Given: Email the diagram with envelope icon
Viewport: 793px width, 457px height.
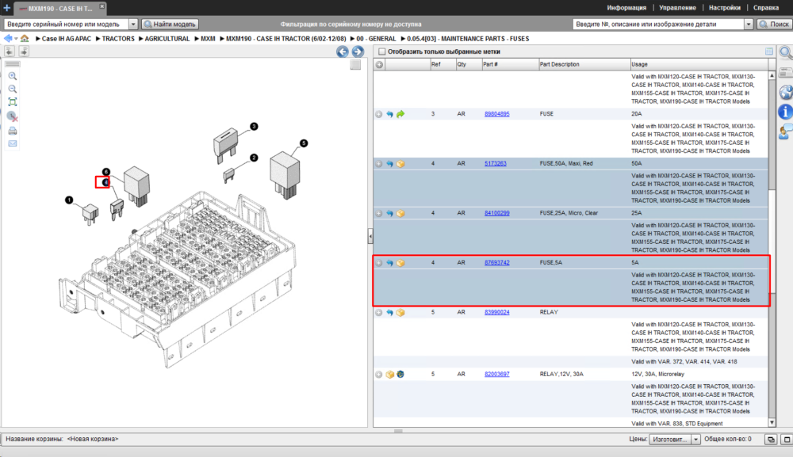Looking at the screenshot, I should click(x=13, y=143).
